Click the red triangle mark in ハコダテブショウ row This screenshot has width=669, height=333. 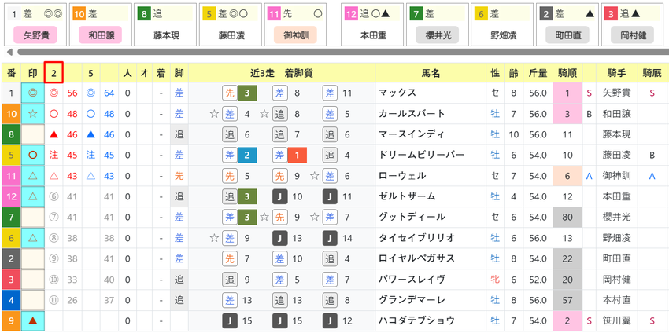coord(33,321)
